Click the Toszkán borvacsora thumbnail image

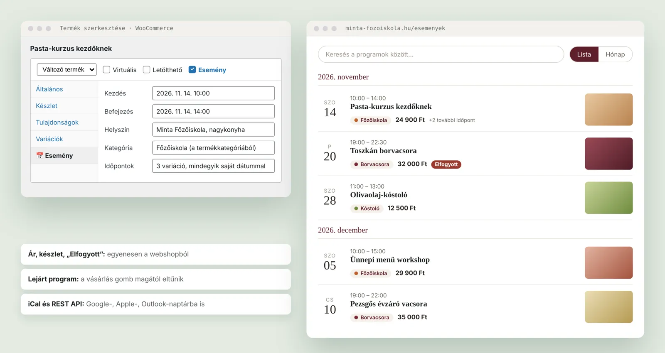click(608, 154)
